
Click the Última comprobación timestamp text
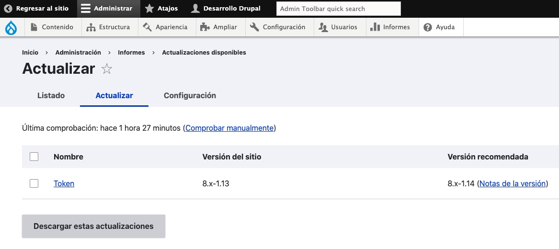point(101,128)
